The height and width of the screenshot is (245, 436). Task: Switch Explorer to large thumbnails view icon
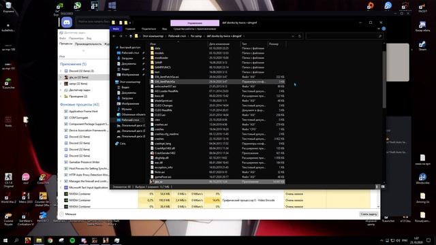click(383, 186)
